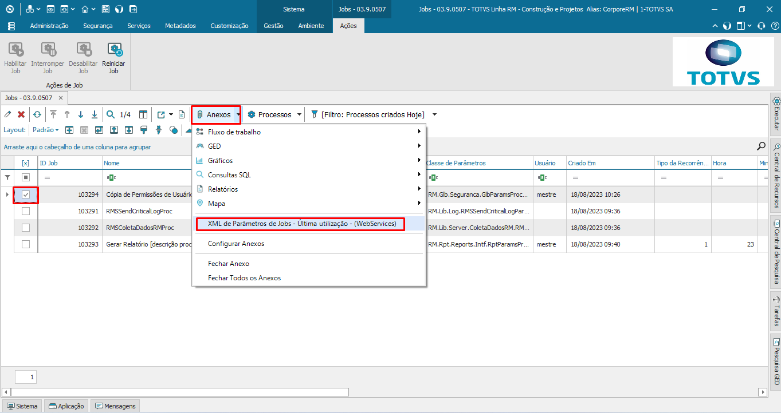The width and height of the screenshot is (781, 413).
Task: Sort by the Criado Em column header
Action: coord(610,163)
